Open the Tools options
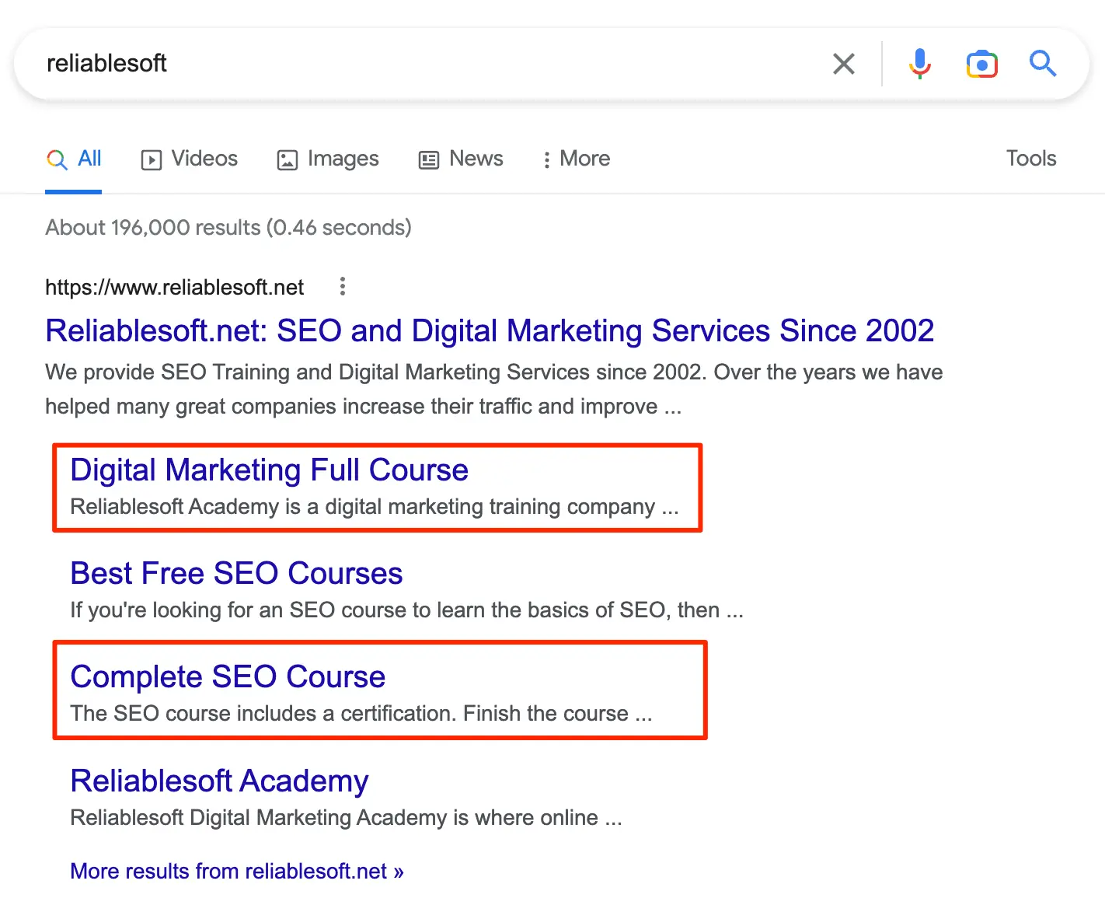Screen dimensions: 1105x919 [1030, 159]
